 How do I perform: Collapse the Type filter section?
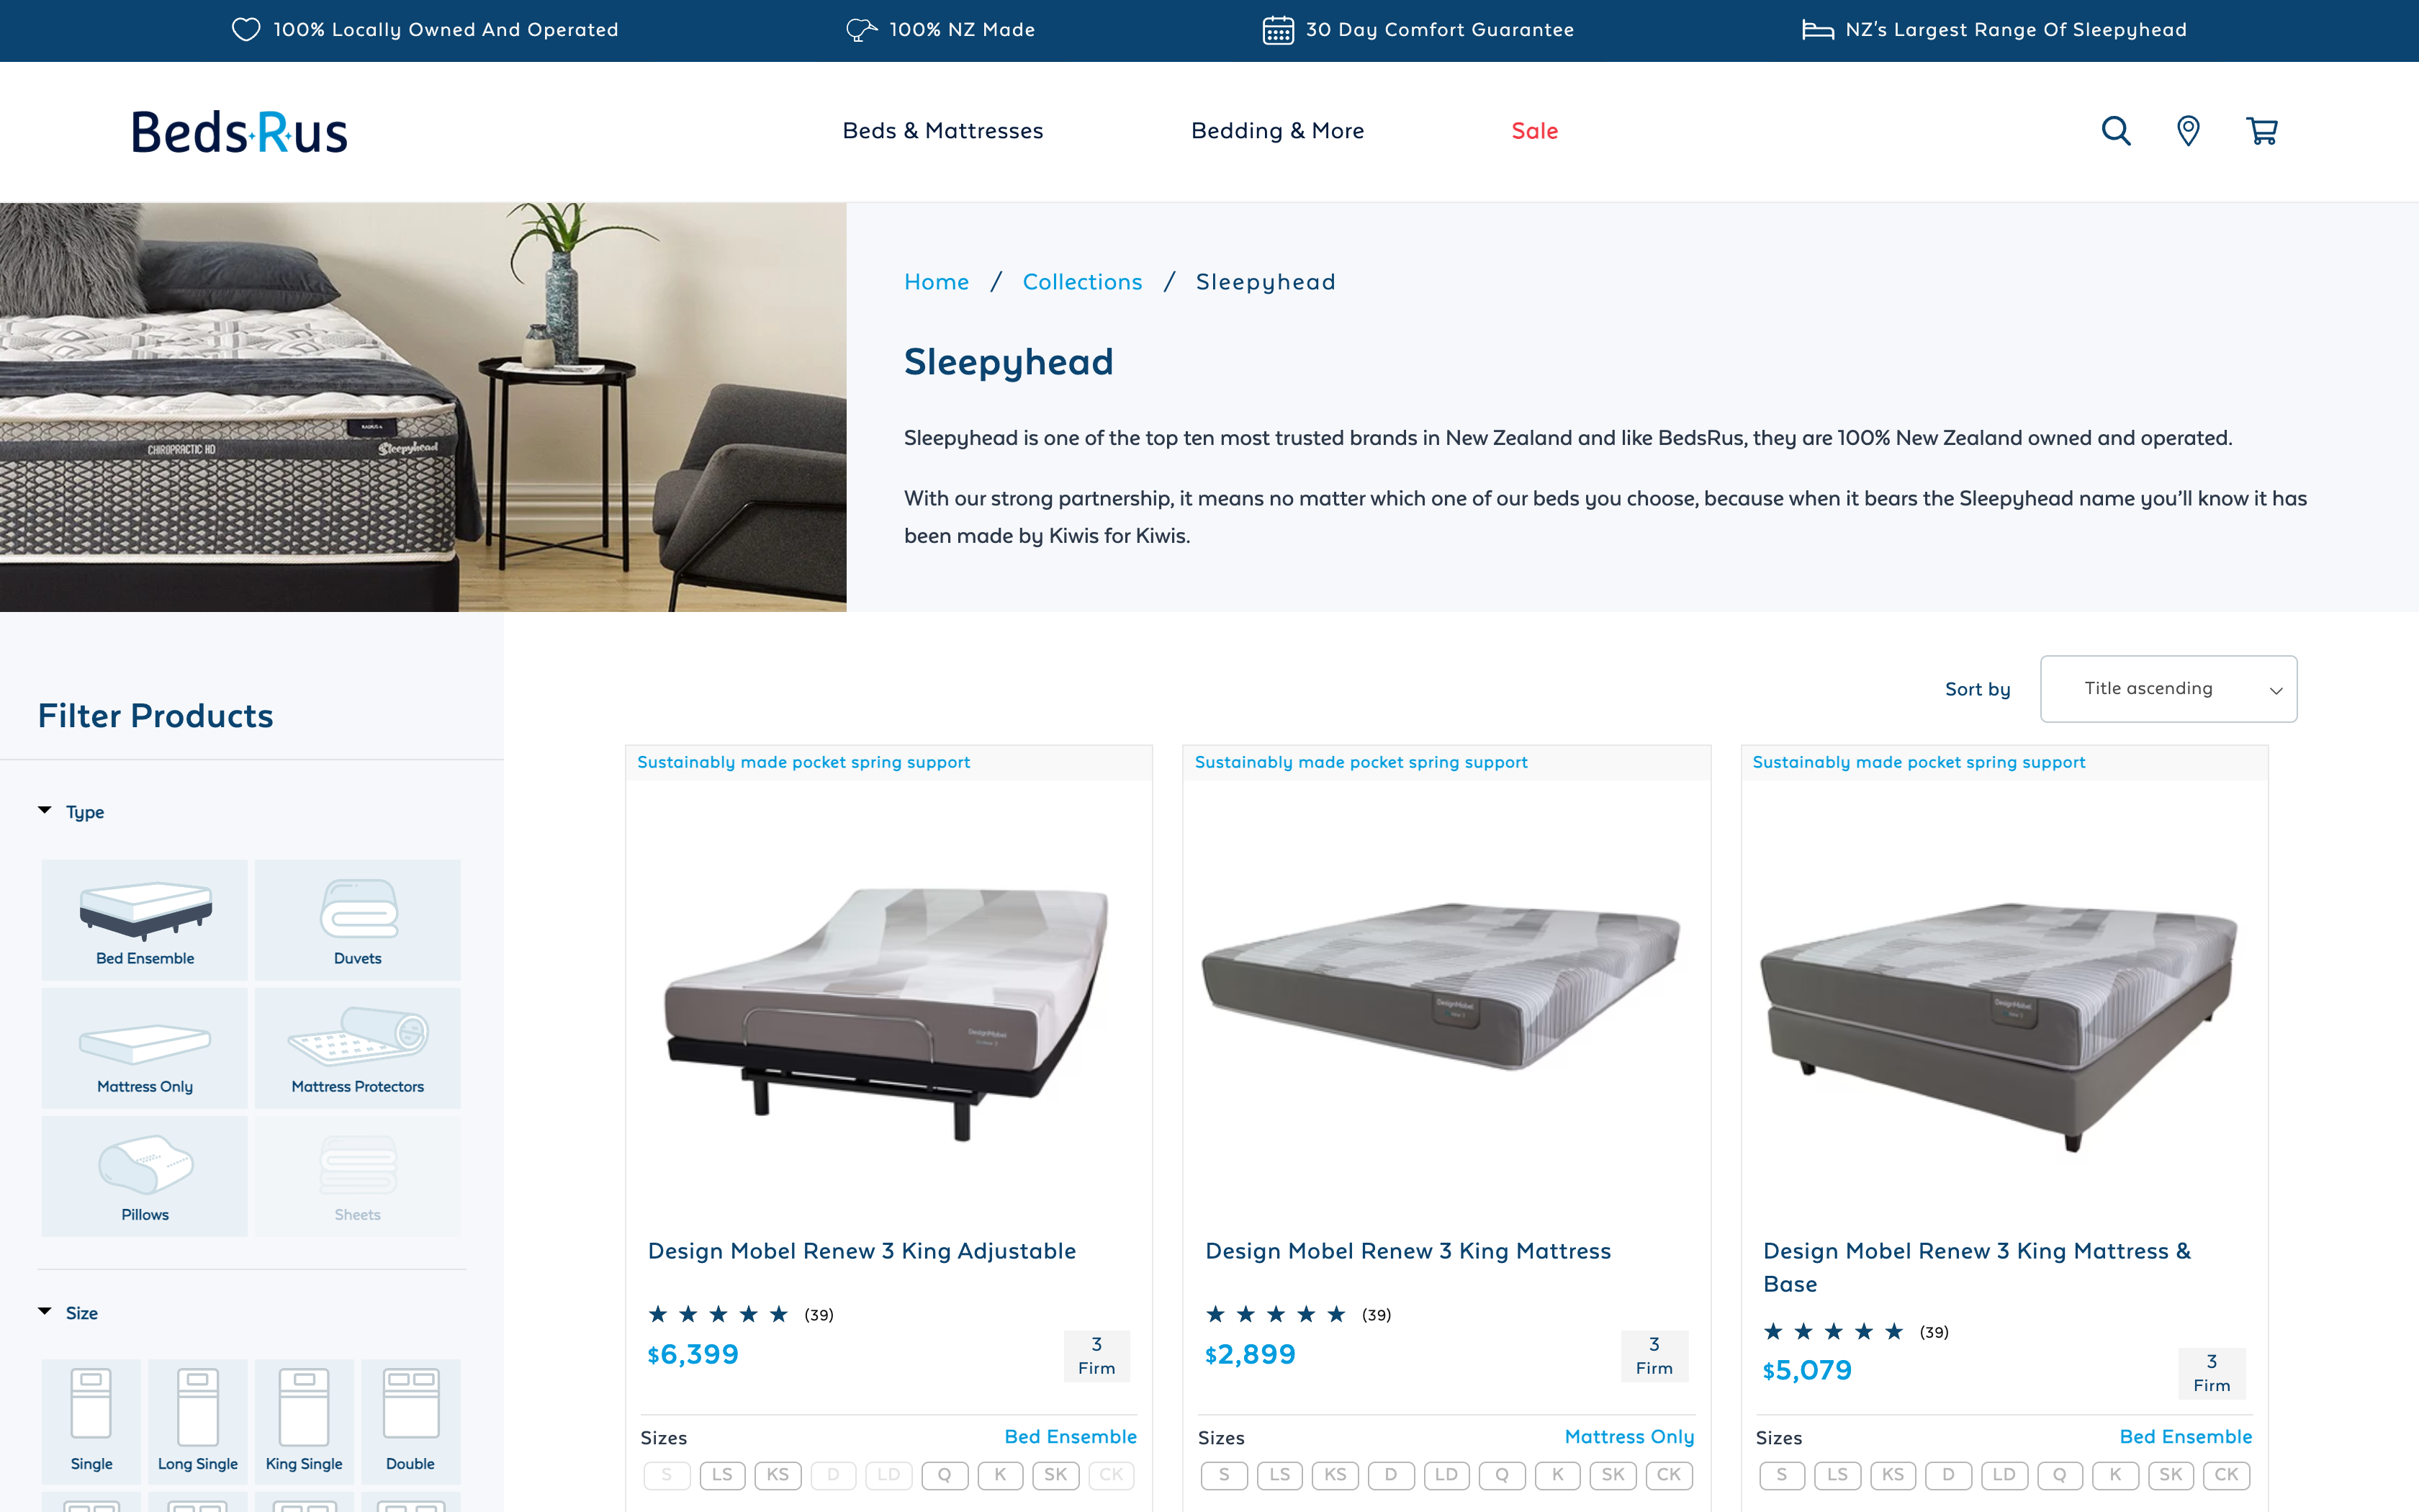pyautogui.click(x=71, y=812)
